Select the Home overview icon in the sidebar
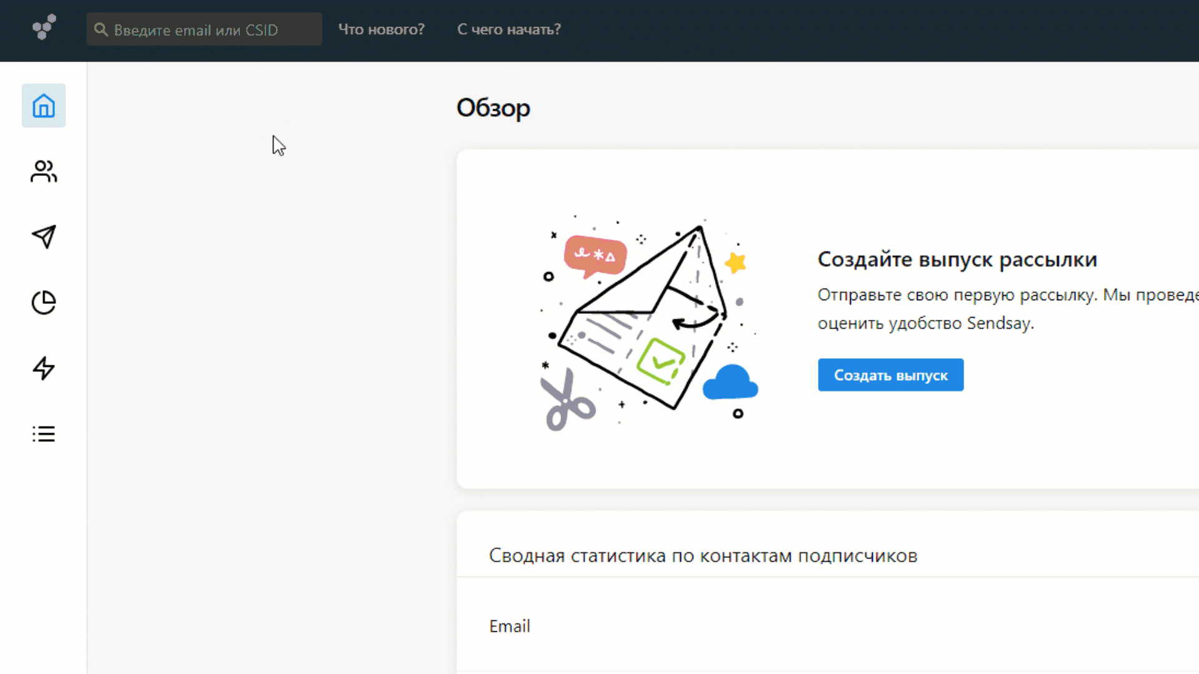Image resolution: width=1199 pixels, height=674 pixels. pos(44,105)
